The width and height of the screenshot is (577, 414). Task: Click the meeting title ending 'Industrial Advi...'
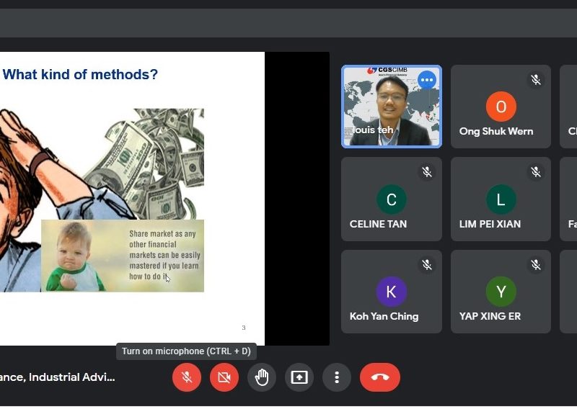pos(58,377)
